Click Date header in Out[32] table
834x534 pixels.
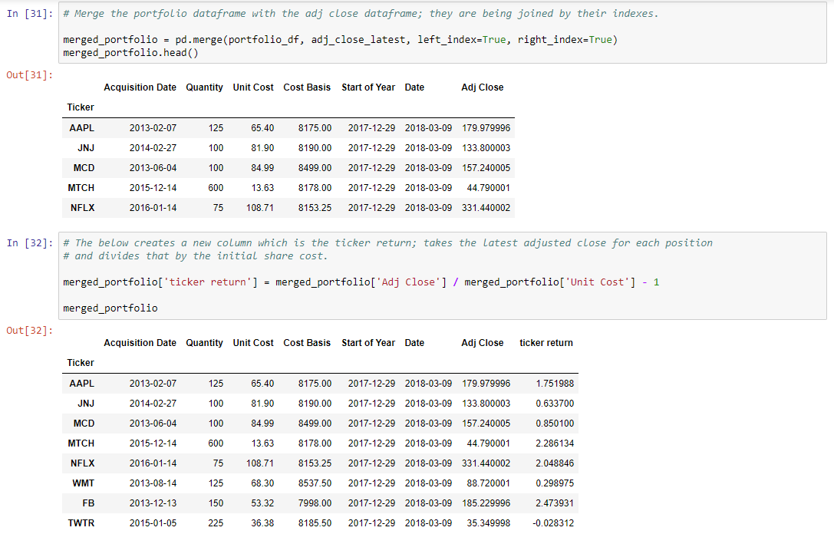point(414,343)
